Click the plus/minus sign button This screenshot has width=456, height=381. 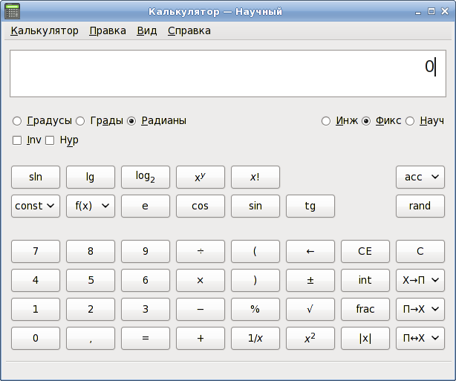pyautogui.click(x=310, y=281)
